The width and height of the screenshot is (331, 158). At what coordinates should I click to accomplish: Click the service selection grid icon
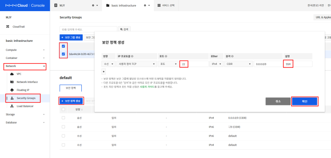tap(159, 6)
